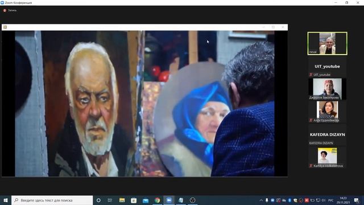
Task: Click the muted mic icon beside UIT_youtube
Action: pyautogui.click(x=311, y=75)
